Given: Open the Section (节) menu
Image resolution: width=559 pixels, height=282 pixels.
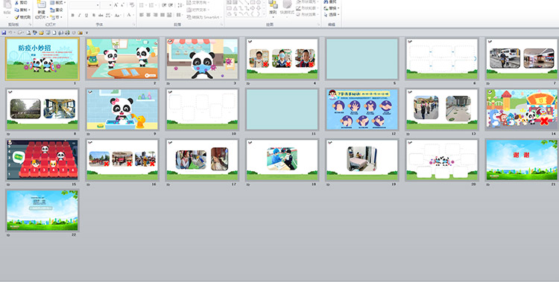Looking at the screenshot, I should [x=57, y=17].
